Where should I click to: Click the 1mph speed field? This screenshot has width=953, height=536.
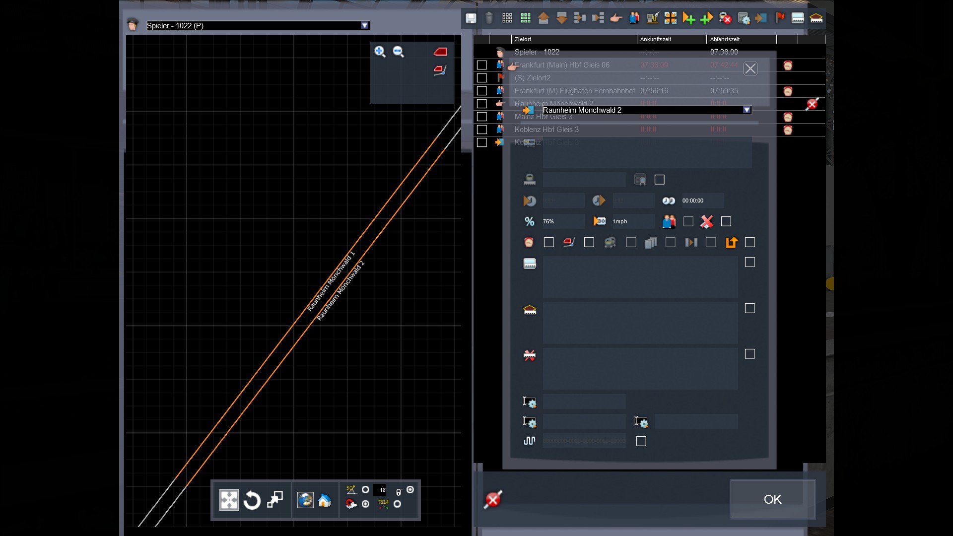point(632,221)
